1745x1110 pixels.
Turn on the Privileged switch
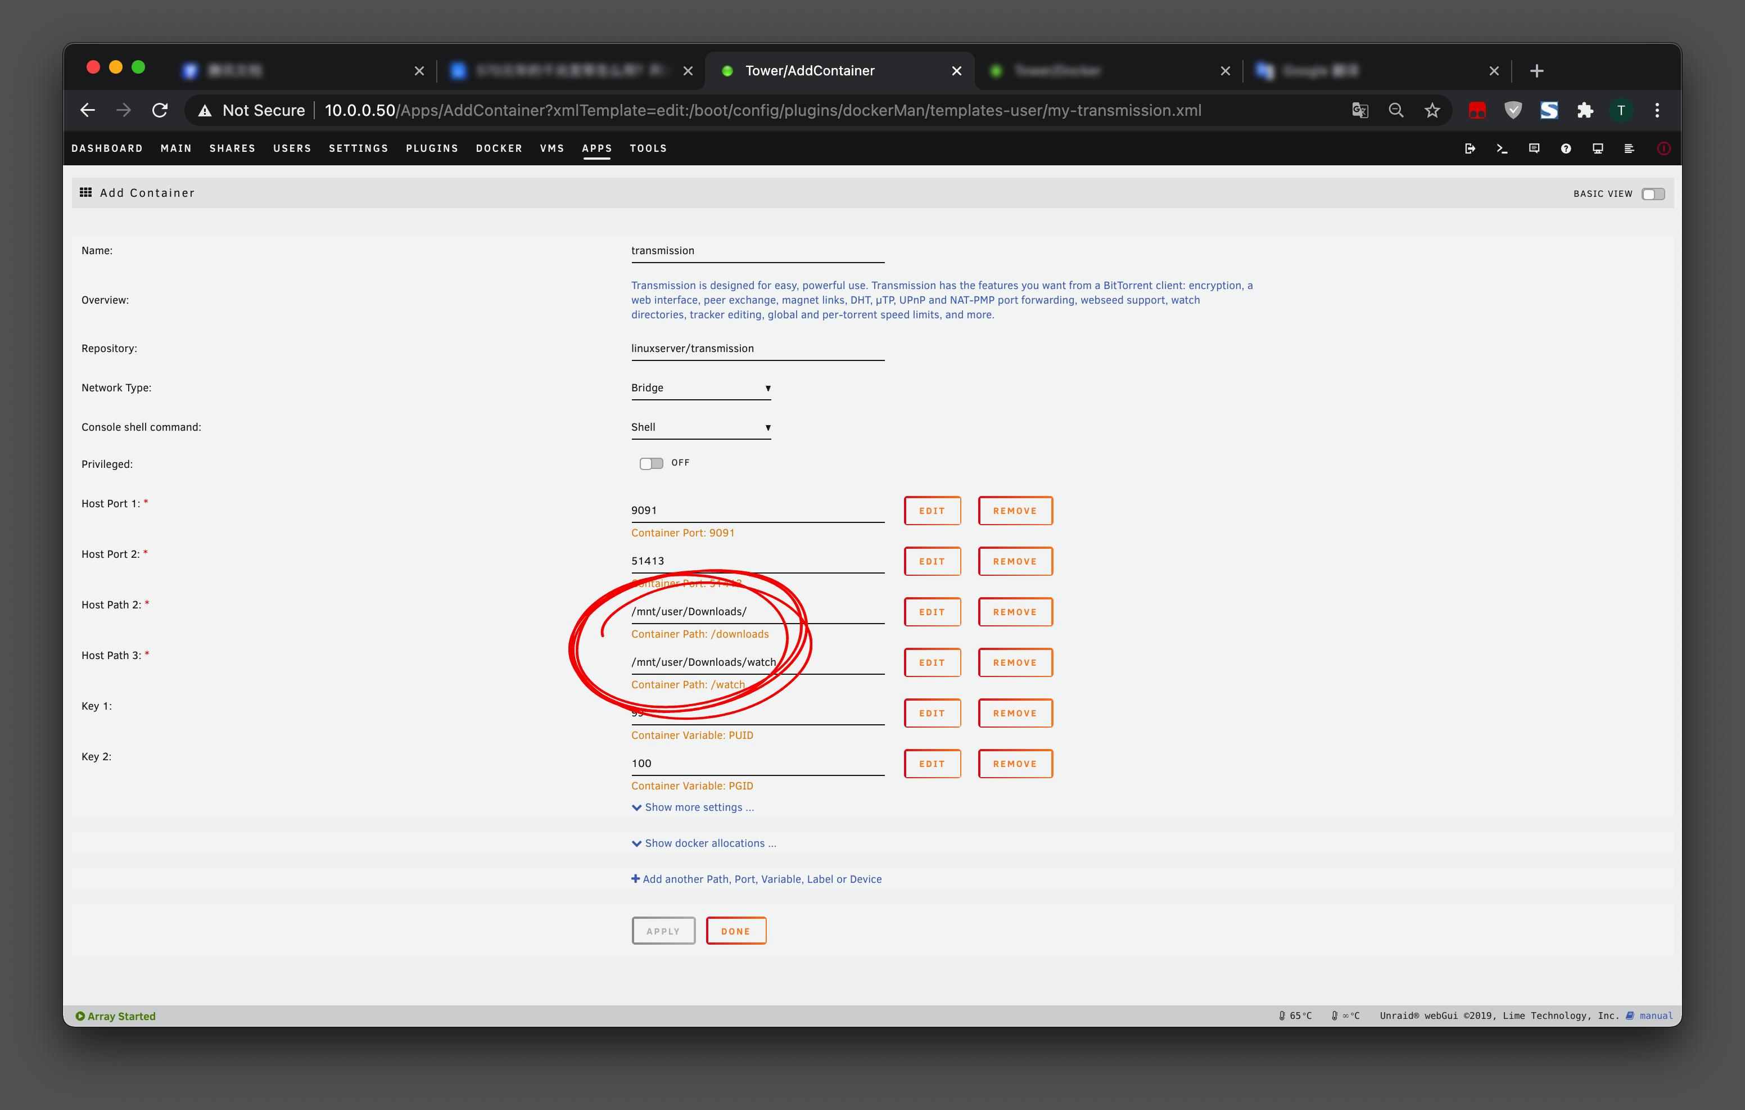click(x=651, y=463)
